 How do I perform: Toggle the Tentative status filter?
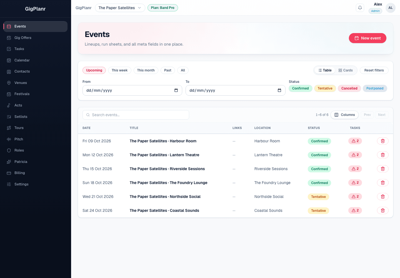pyautogui.click(x=325, y=88)
